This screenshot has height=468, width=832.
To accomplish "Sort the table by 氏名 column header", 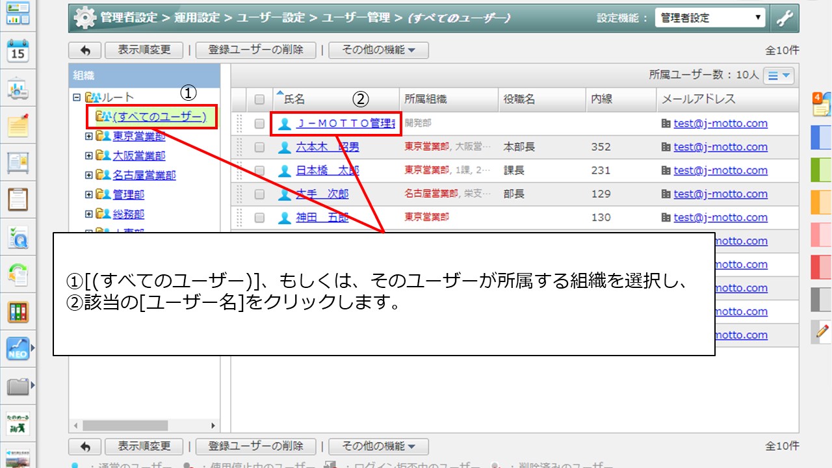I will click(x=294, y=99).
